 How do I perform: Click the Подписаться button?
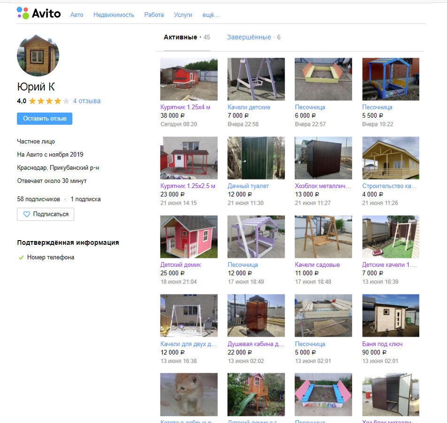[46, 214]
